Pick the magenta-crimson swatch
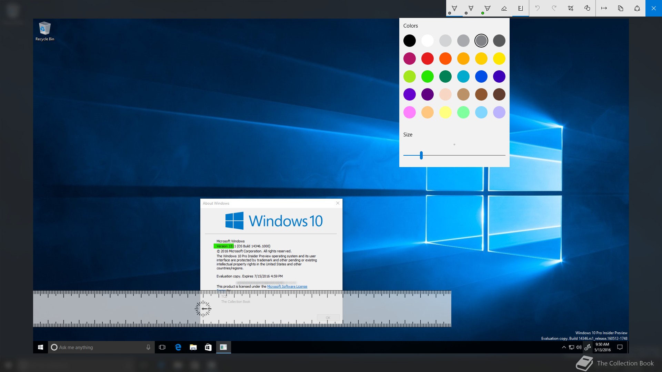Screen dimensions: 662x372 pyautogui.click(x=410, y=59)
